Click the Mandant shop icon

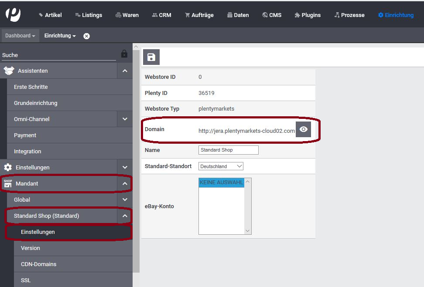(x=8, y=183)
